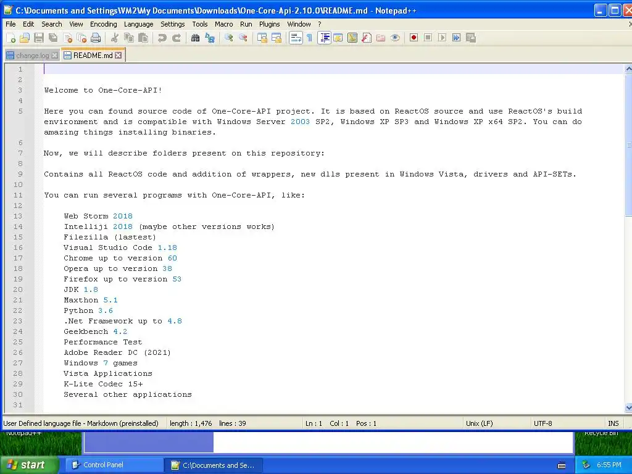The height and width of the screenshot is (474, 632).
Task: Click the Open file toolbar icon
Action: (x=25, y=38)
